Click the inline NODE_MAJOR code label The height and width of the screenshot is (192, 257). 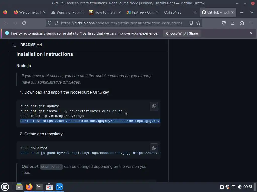click(x=51, y=167)
